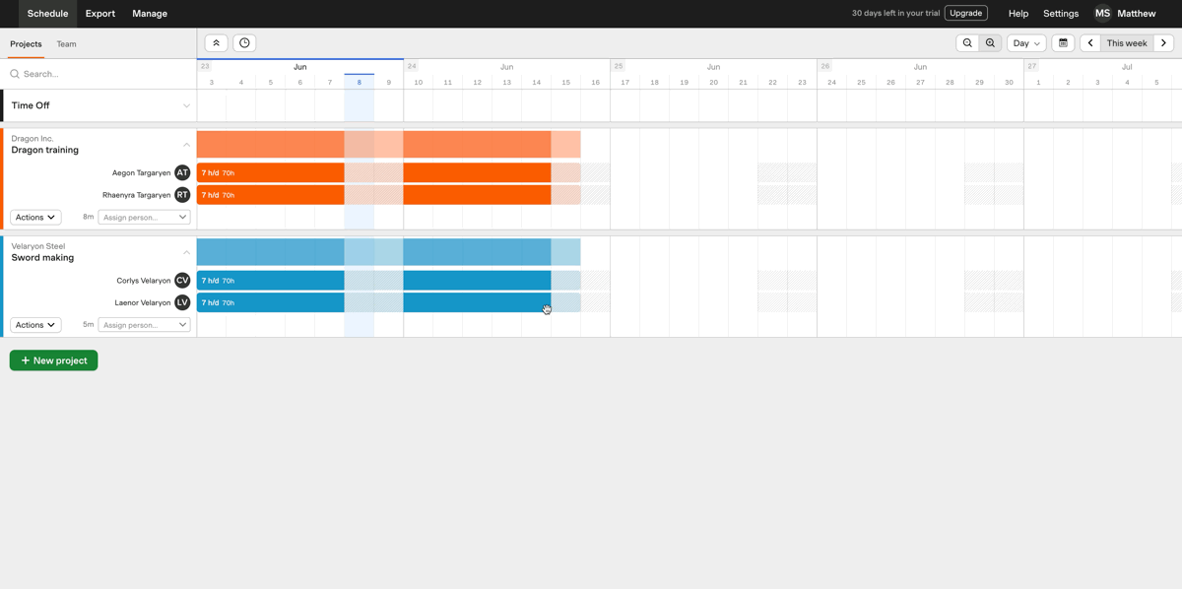Switch to the Team tab
Screen dimensions: 1182x589
point(66,44)
